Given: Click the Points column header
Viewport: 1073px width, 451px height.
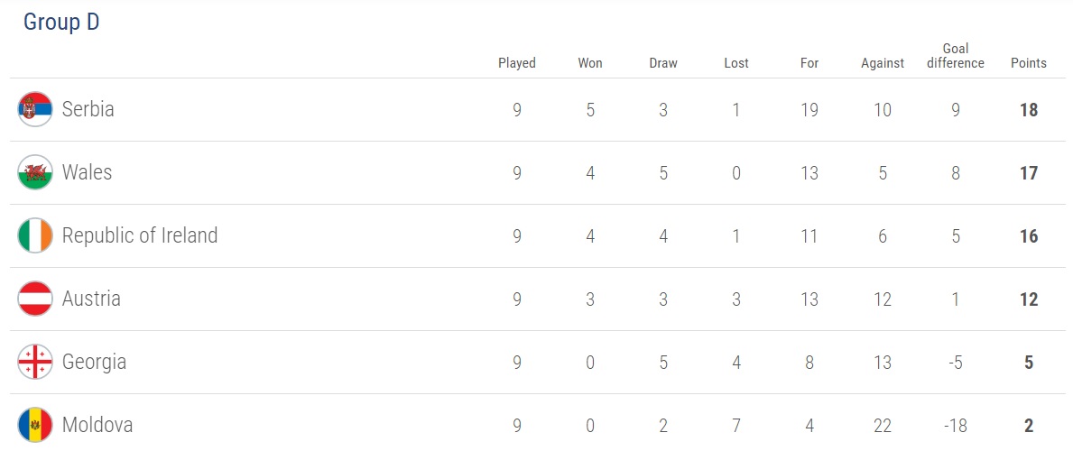Looking at the screenshot, I should tap(1029, 63).
